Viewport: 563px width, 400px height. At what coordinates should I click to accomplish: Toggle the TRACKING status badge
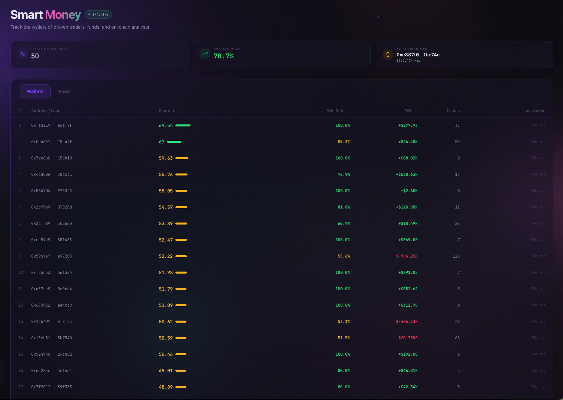point(98,14)
